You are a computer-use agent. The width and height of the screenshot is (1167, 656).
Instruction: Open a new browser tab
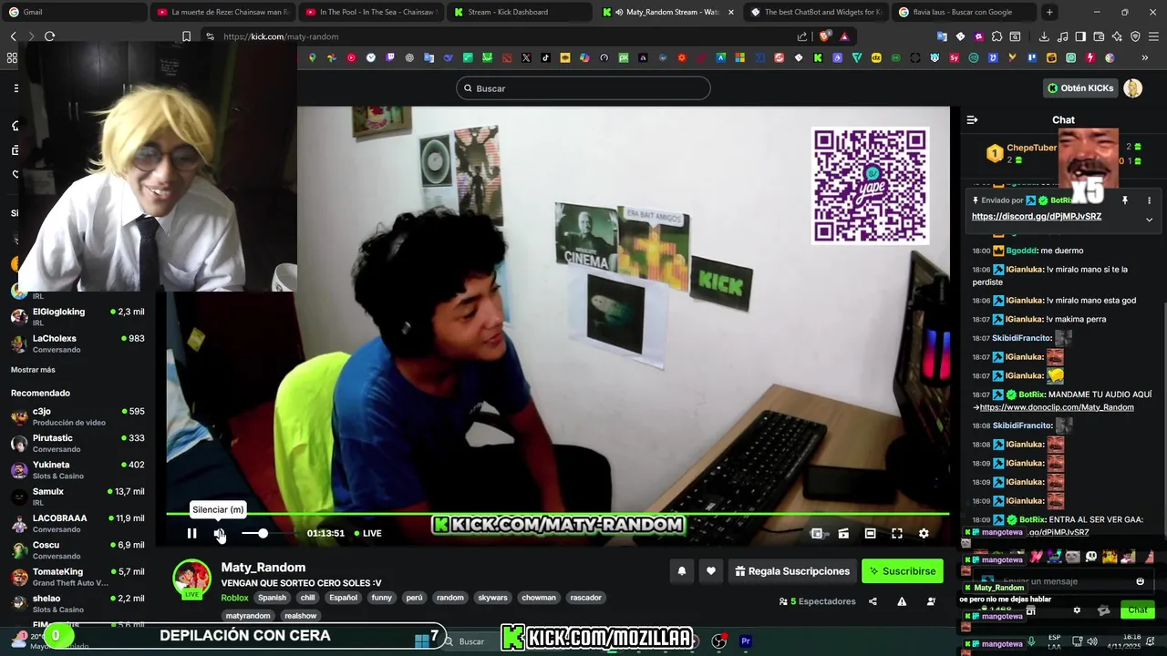1049,12
